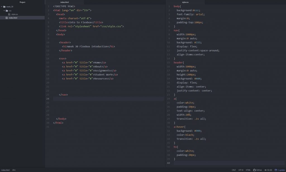Click the index.html file name in status bar
The image size is (286, 172).
pyautogui.click(x=6, y=170)
